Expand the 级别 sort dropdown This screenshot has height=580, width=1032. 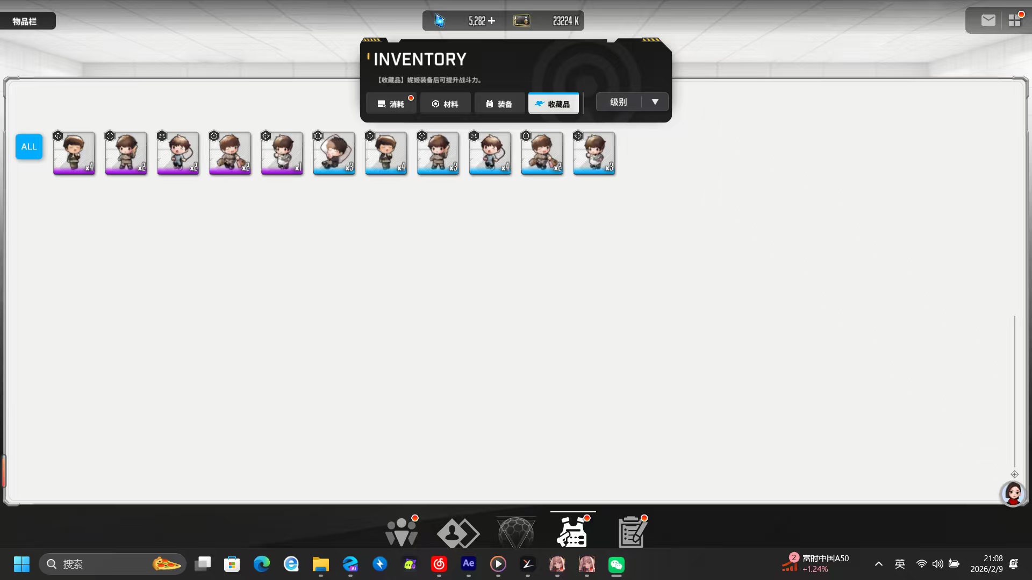(x=619, y=102)
